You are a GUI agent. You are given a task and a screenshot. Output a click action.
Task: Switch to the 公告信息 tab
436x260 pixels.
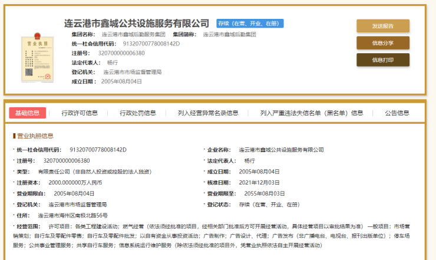(x=397, y=113)
